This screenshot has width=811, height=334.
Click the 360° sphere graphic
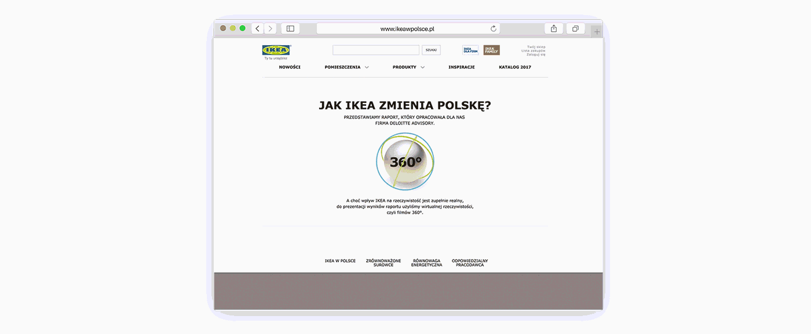coord(405,162)
